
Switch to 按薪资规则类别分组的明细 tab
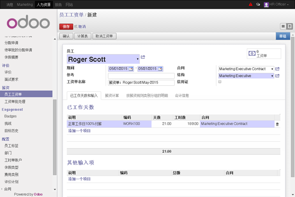tap(147, 95)
